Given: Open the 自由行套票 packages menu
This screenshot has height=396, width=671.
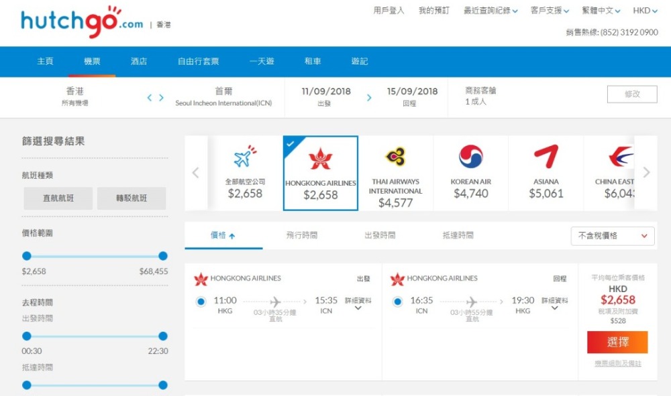Looking at the screenshot, I should pyautogui.click(x=198, y=62).
